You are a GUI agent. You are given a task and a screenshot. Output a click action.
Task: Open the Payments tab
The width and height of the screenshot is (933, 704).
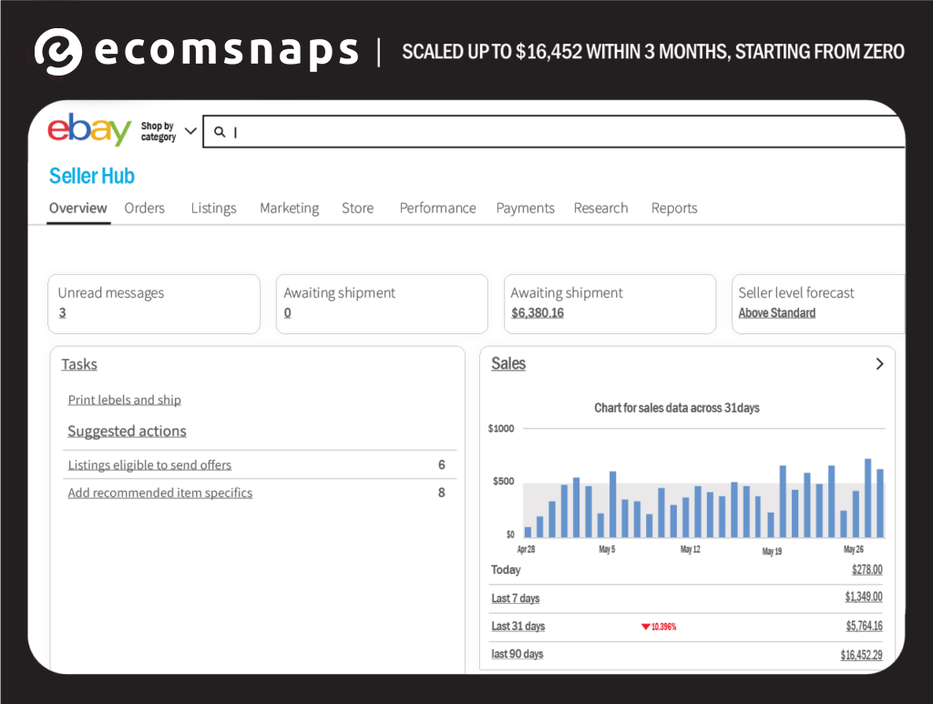click(x=526, y=209)
